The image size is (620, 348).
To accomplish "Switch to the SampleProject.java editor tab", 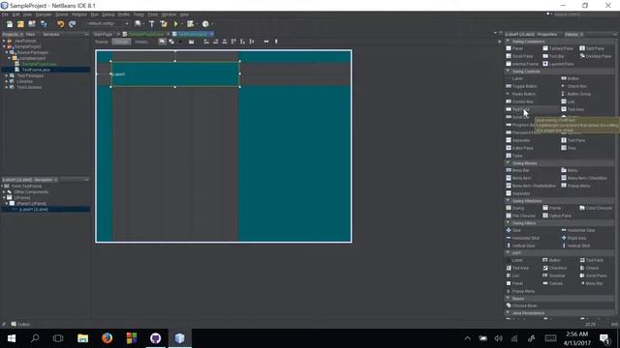I will point(145,35).
